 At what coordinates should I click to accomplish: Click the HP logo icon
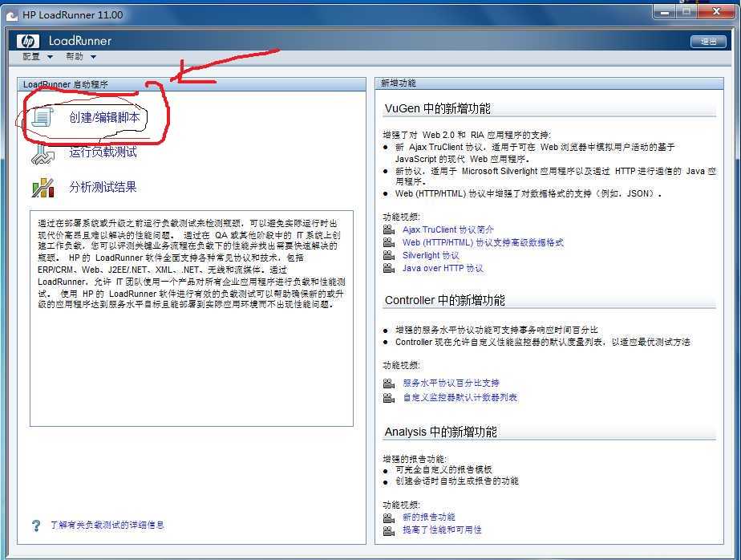(27, 41)
